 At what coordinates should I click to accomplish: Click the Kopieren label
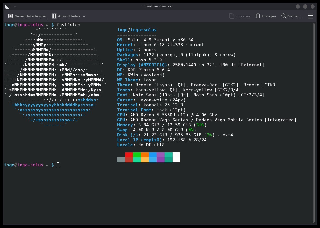(x=243, y=16)
